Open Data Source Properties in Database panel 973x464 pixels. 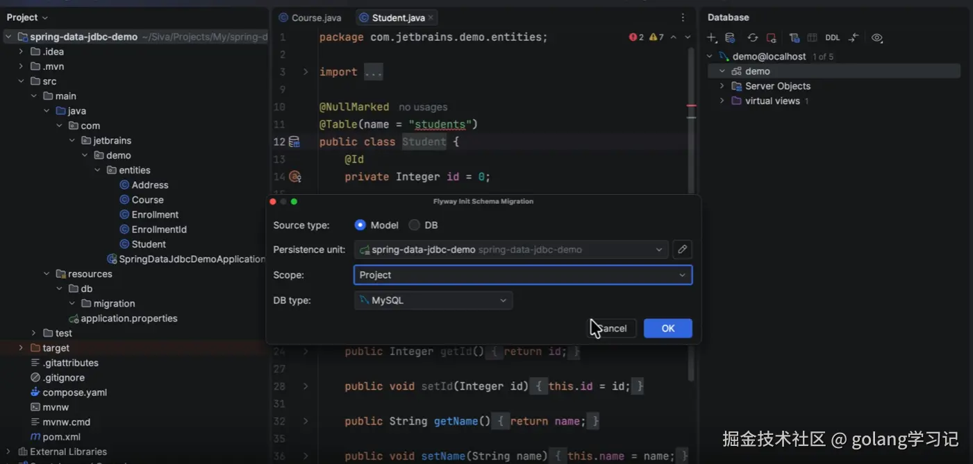pyautogui.click(x=730, y=38)
